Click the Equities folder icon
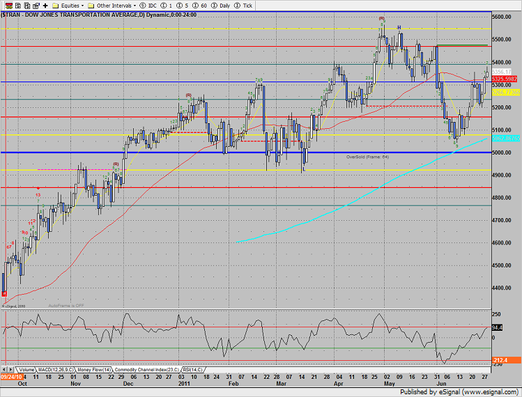522x397 pixels. 56,6
